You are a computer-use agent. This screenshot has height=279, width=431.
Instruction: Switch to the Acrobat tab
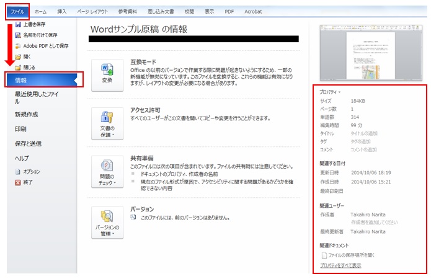pos(253,12)
